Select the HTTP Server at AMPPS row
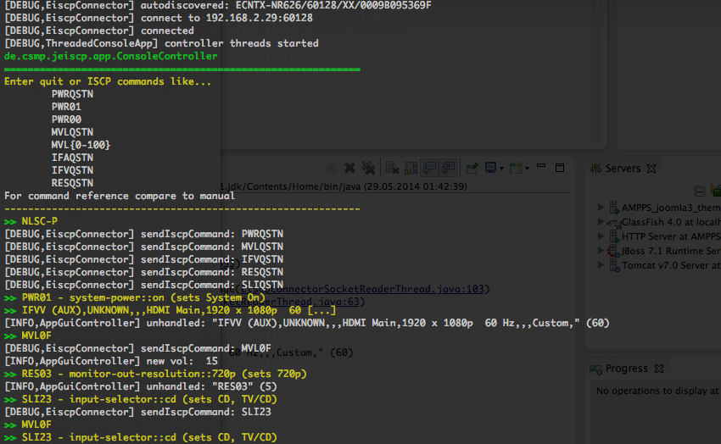 point(658,236)
